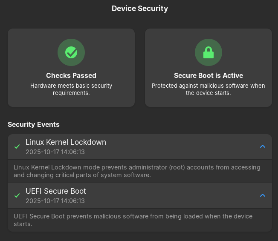Click the check icon beside Linux Kernel Lockdown
The height and width of the screenshot is (241, 278).
pos(17,146)
